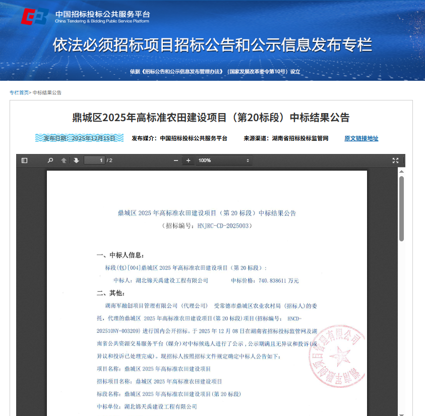Image resolution: width=425 pixels, height=416 pixels.
Task: Zoom out the PDF document
Action: click(175, 160)
